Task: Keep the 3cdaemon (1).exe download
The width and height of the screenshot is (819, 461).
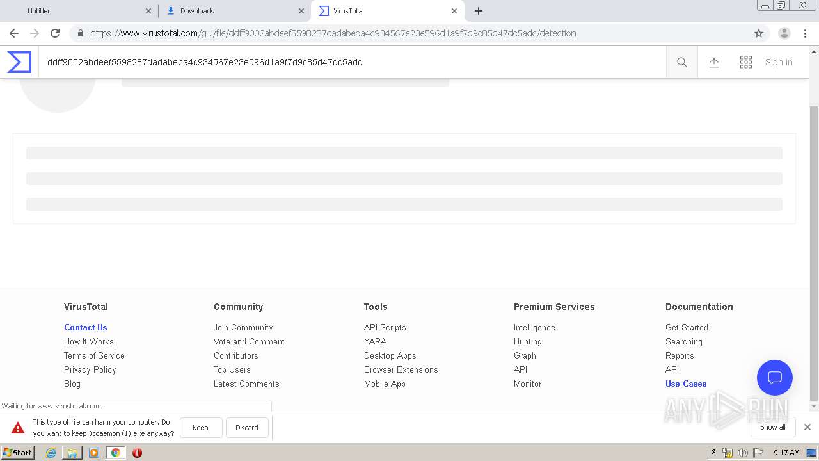Action: click(x=200, y=428)
